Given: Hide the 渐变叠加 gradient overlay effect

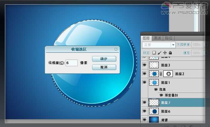Looking at the screenshot, I should [161, 95].
